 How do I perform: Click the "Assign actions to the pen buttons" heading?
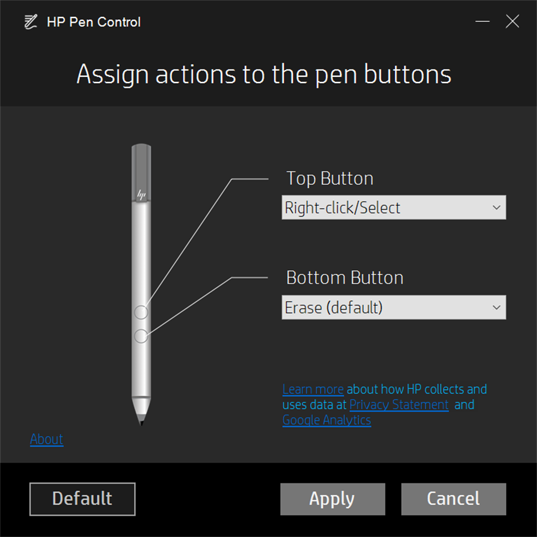264,75
